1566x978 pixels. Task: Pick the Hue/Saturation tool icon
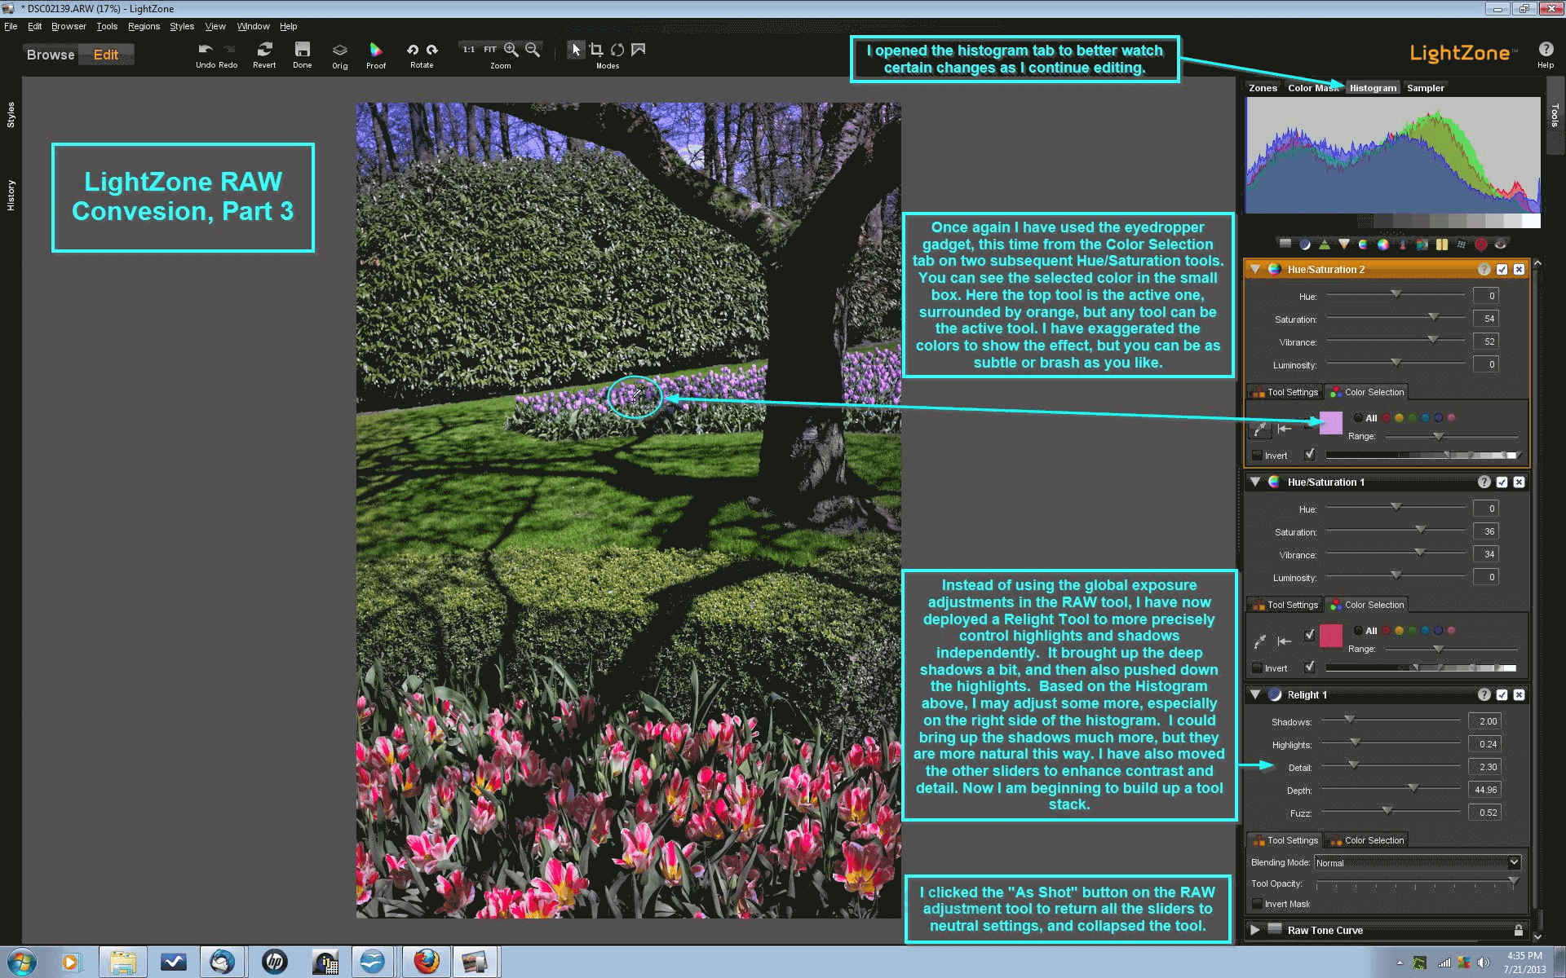[1382, 244]
